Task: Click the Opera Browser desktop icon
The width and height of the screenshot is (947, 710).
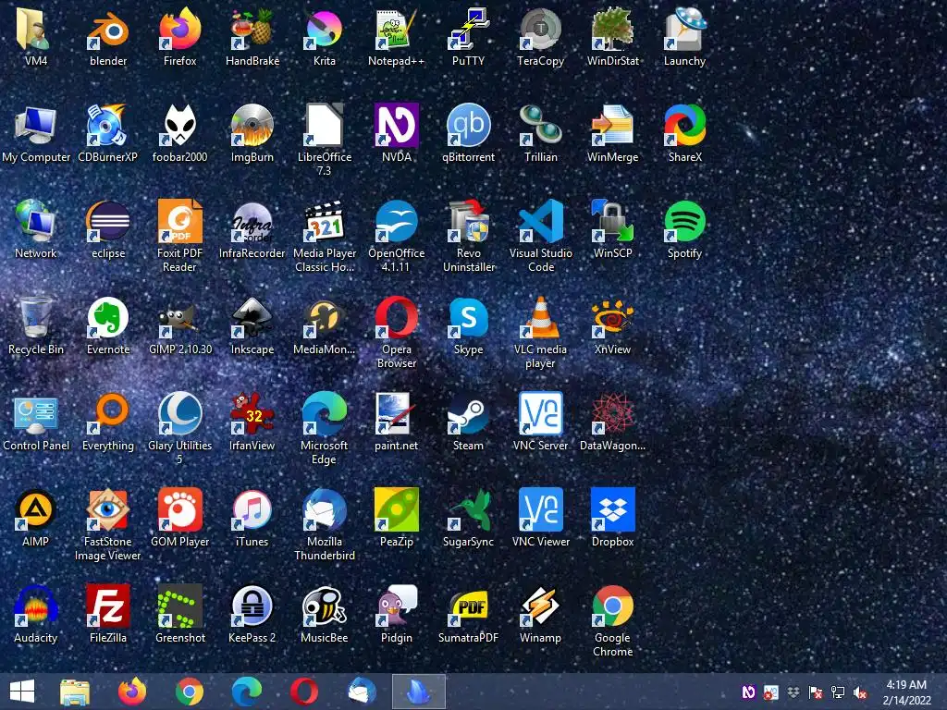Action: tap(396, 318)
